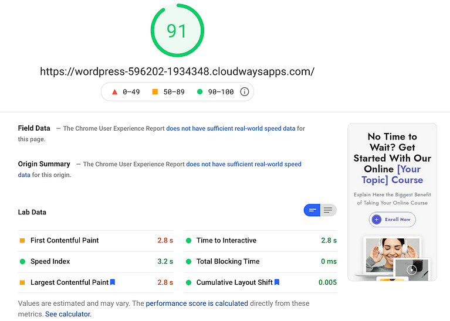Screen dimensions: 450x321
Task: Click the Largest Contentful Paint bookmark icon
Action: [113, 282]
